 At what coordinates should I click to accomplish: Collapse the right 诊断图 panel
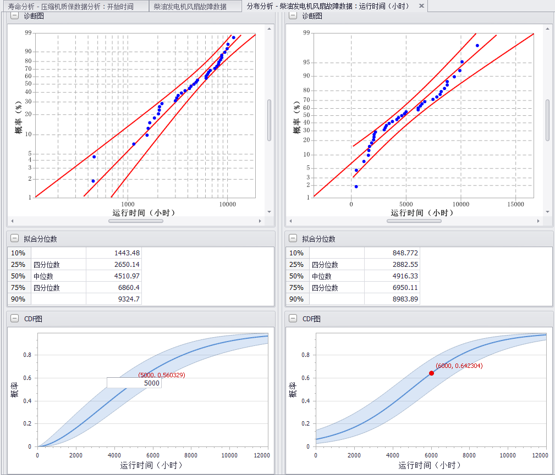(293, 16)
